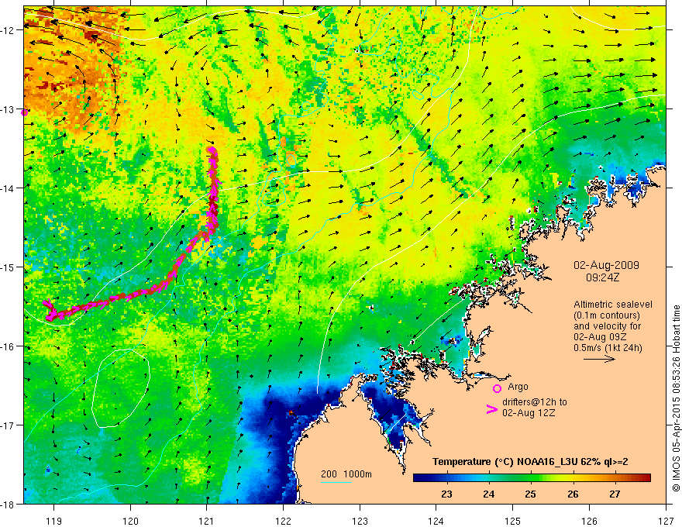Click the colorbar tick label 24
682x527 pixels.
[x=488, y=494]
